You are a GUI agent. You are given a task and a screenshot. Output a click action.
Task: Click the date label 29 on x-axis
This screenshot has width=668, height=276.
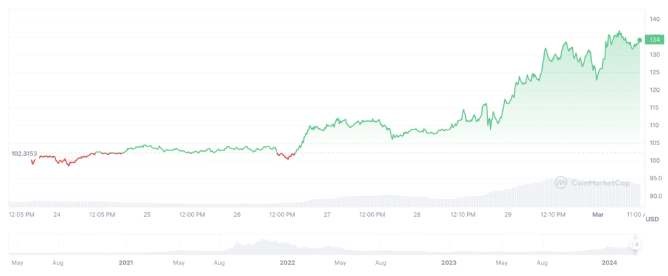508,214
